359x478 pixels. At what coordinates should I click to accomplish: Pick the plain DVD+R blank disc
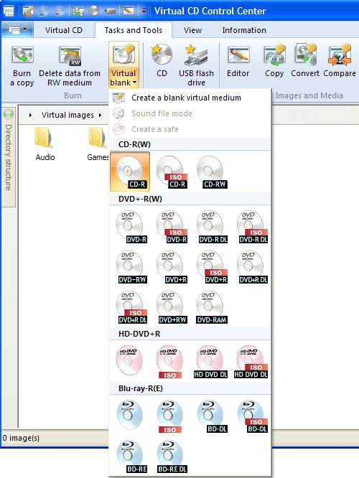pyautogui.click(x=172, y=267)
